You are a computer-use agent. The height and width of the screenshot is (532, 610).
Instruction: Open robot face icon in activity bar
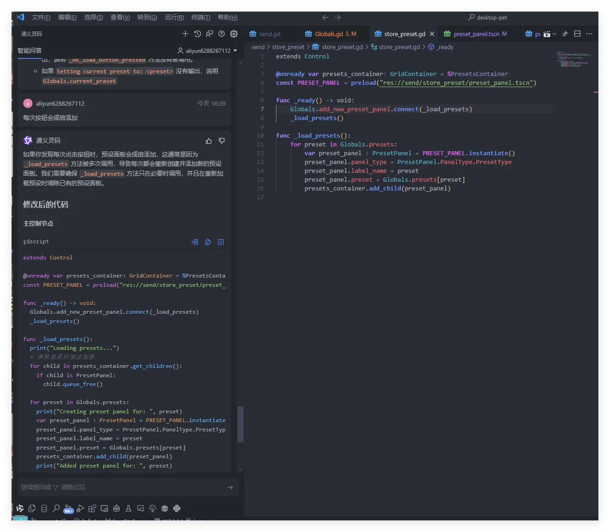[x=116, y=508]
